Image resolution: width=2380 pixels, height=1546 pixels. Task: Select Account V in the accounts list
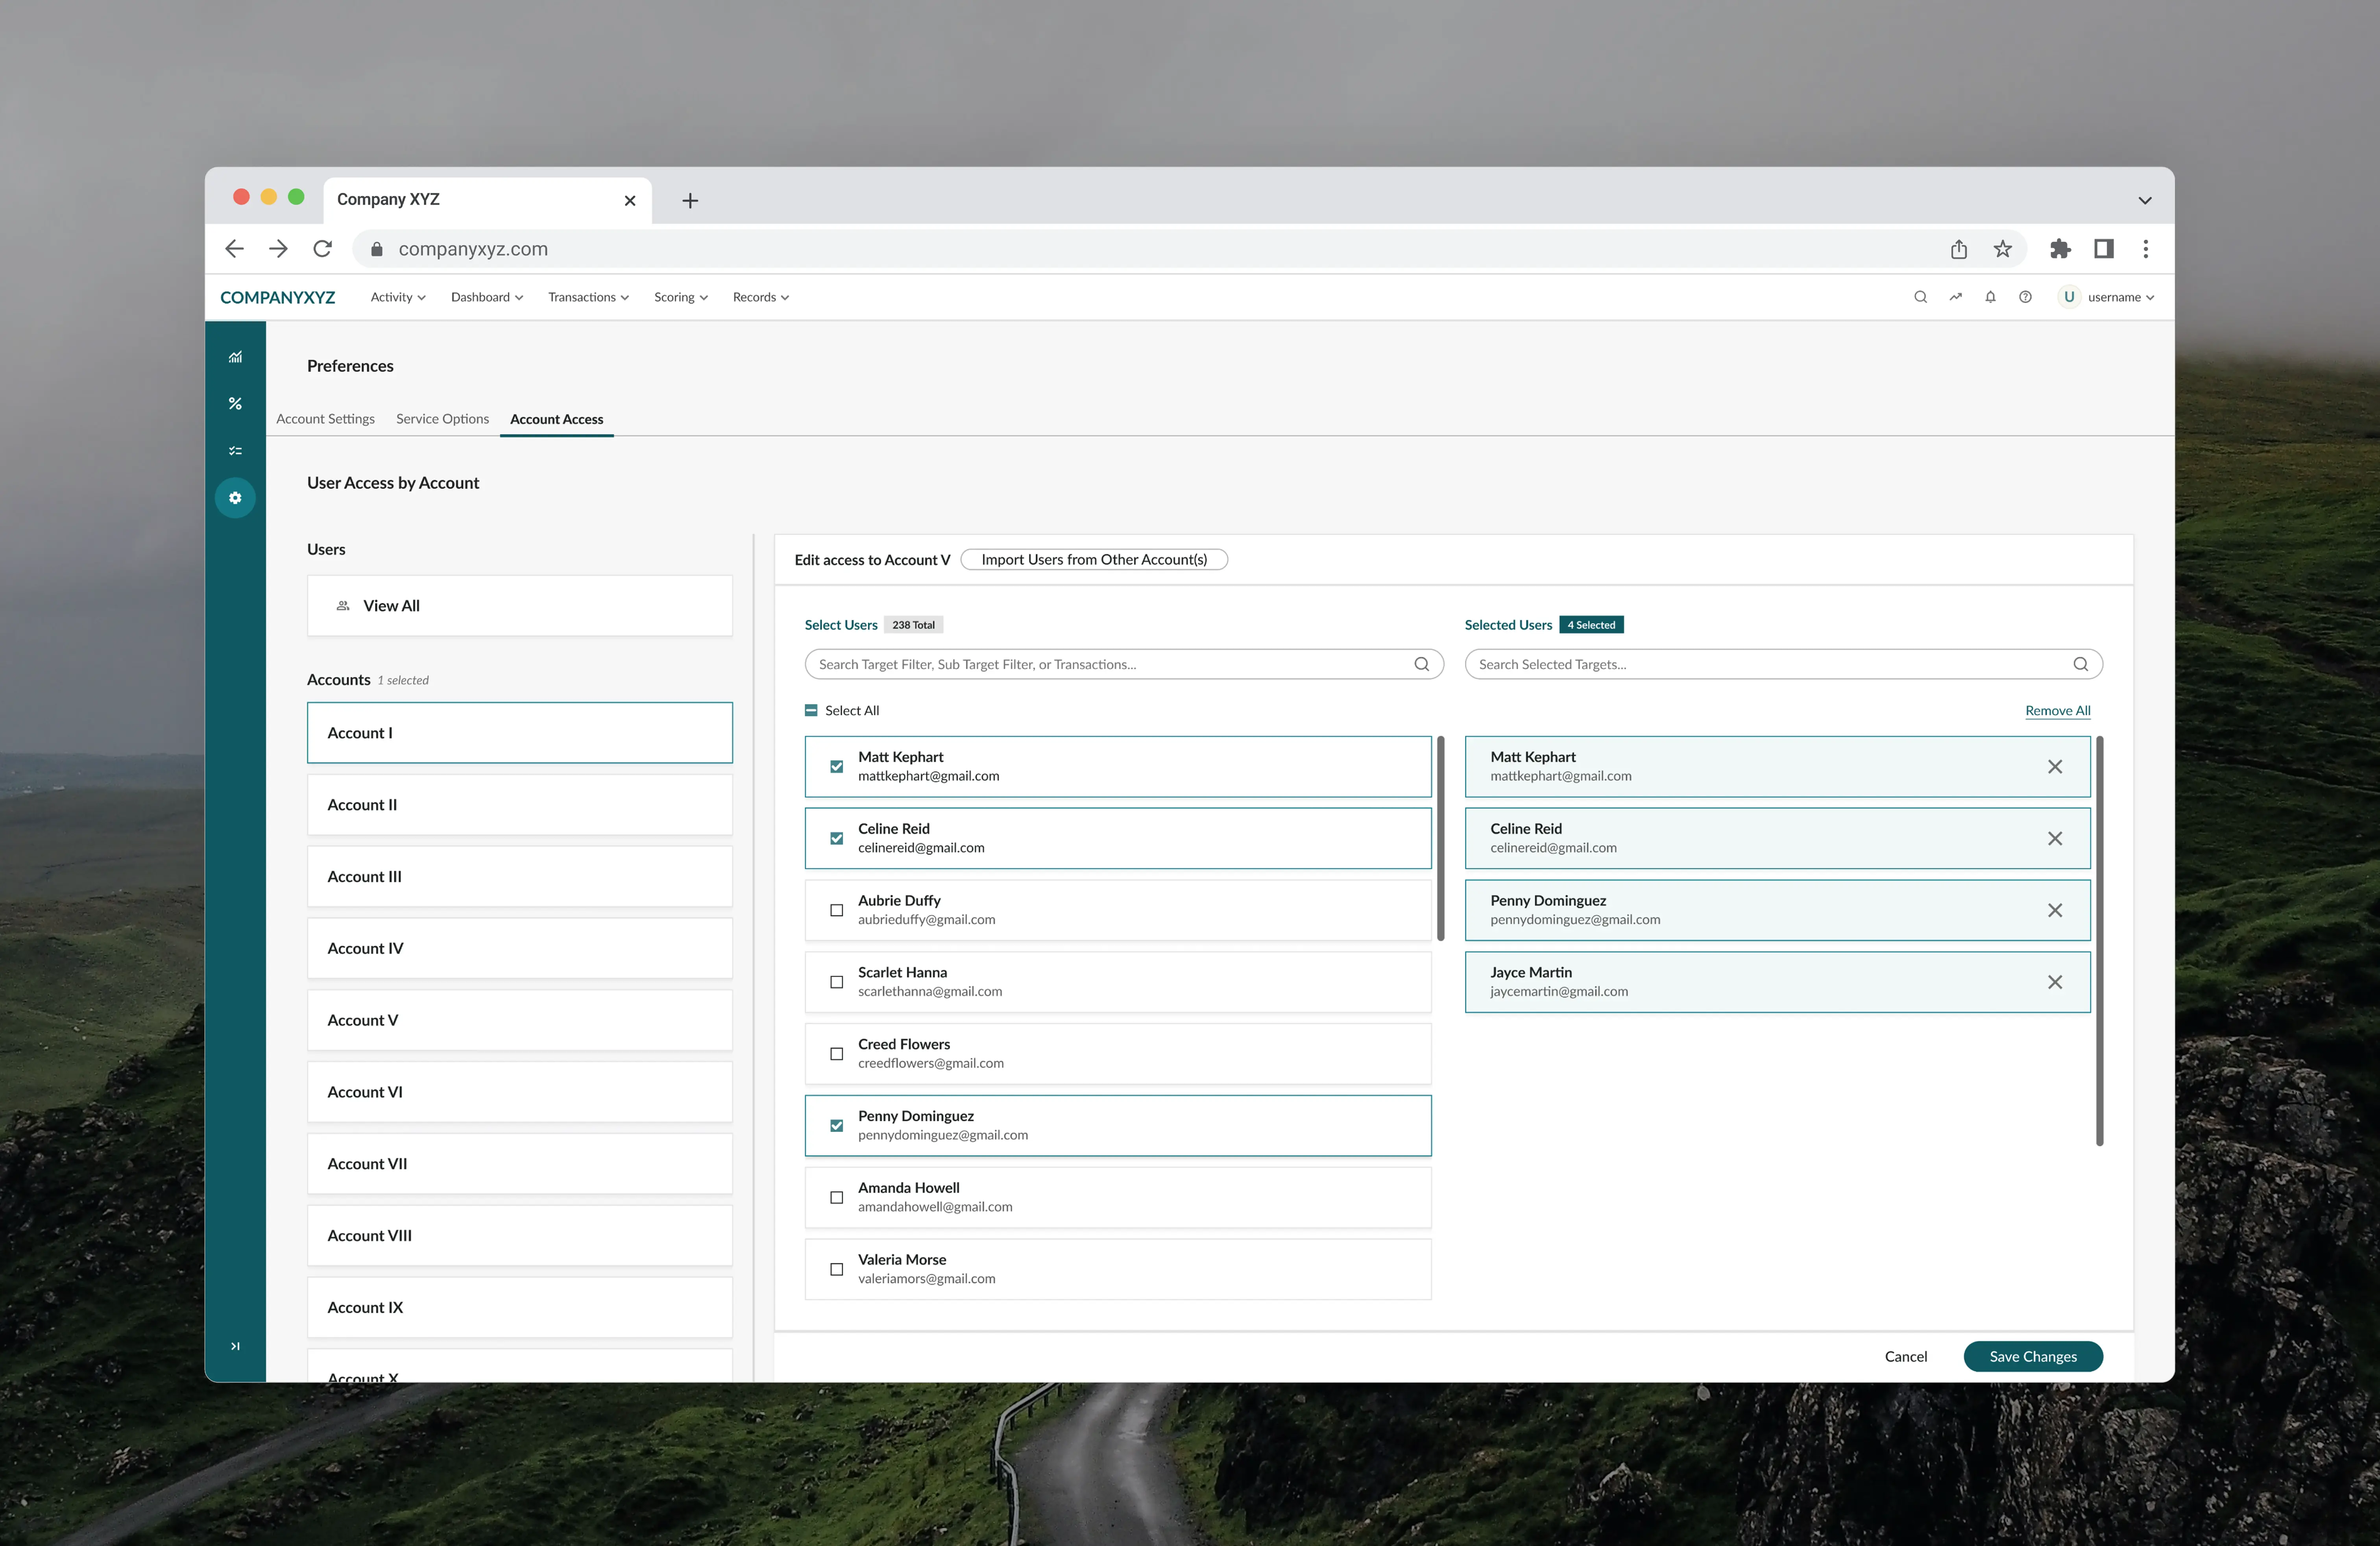coord(519,1020)
